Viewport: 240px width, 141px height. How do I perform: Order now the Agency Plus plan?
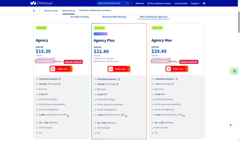click(119, 69)
